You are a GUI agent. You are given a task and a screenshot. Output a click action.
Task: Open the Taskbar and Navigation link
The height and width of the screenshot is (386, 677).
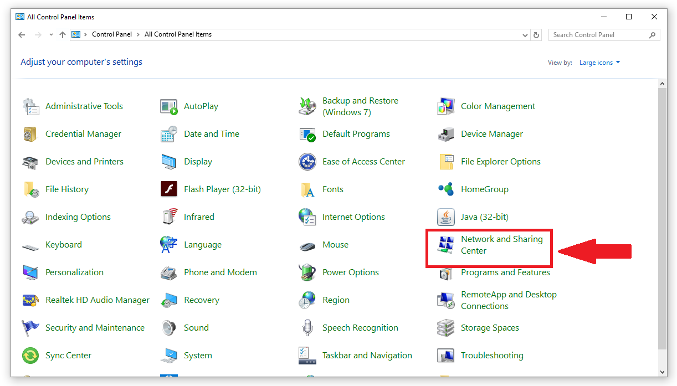tap(367, 356)
